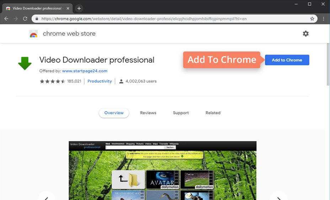The width and height of the screenshot is (330, 200).
Task: Switch to the Related tab
Action: 213,113
